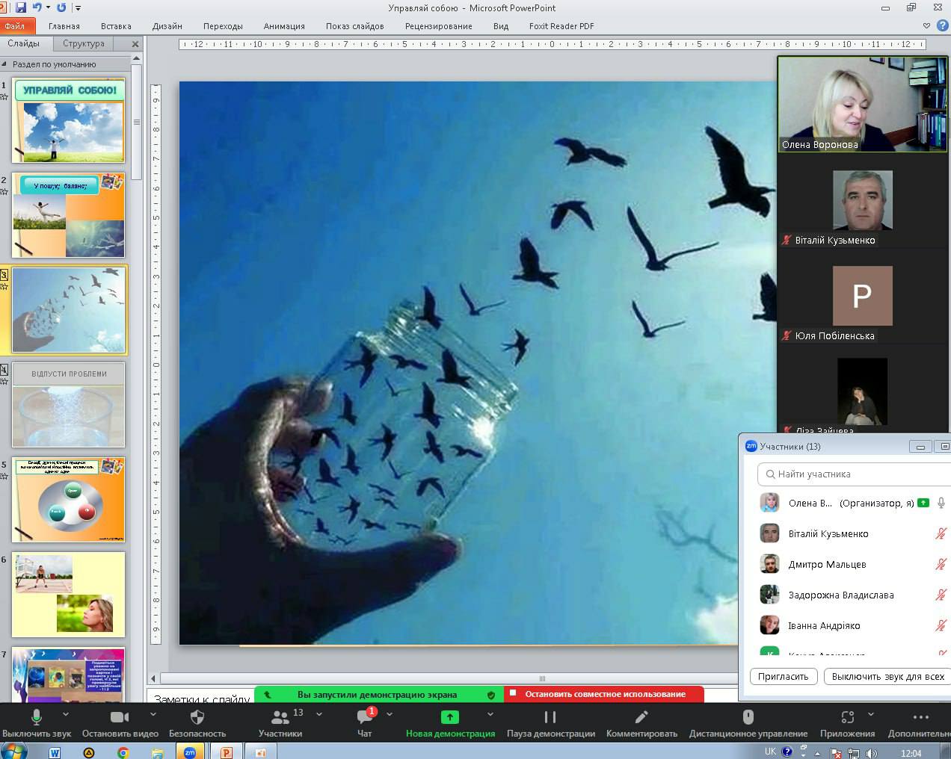Pause the screen share demonstration
951x759 pixels.
click(x=550, y=717)
